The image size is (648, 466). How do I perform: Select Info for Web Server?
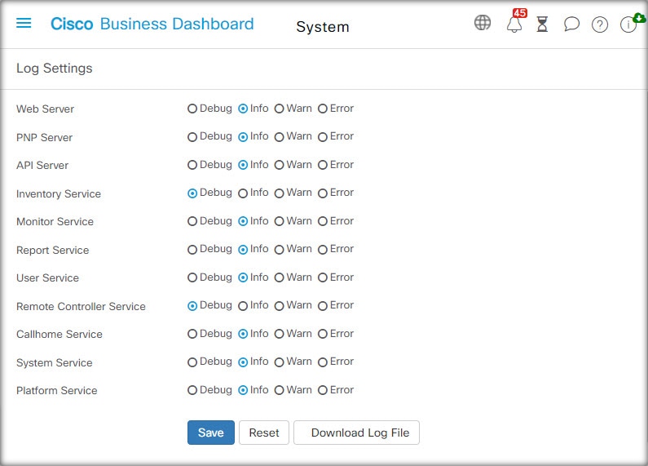pyautogui.click(x=243, y=109)
